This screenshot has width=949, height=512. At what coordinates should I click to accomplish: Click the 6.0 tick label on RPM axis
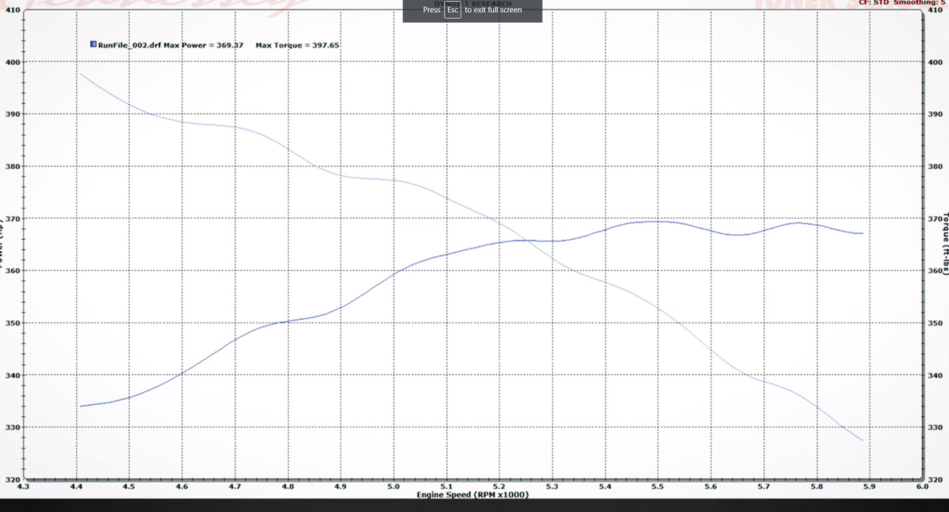(922, 487)
